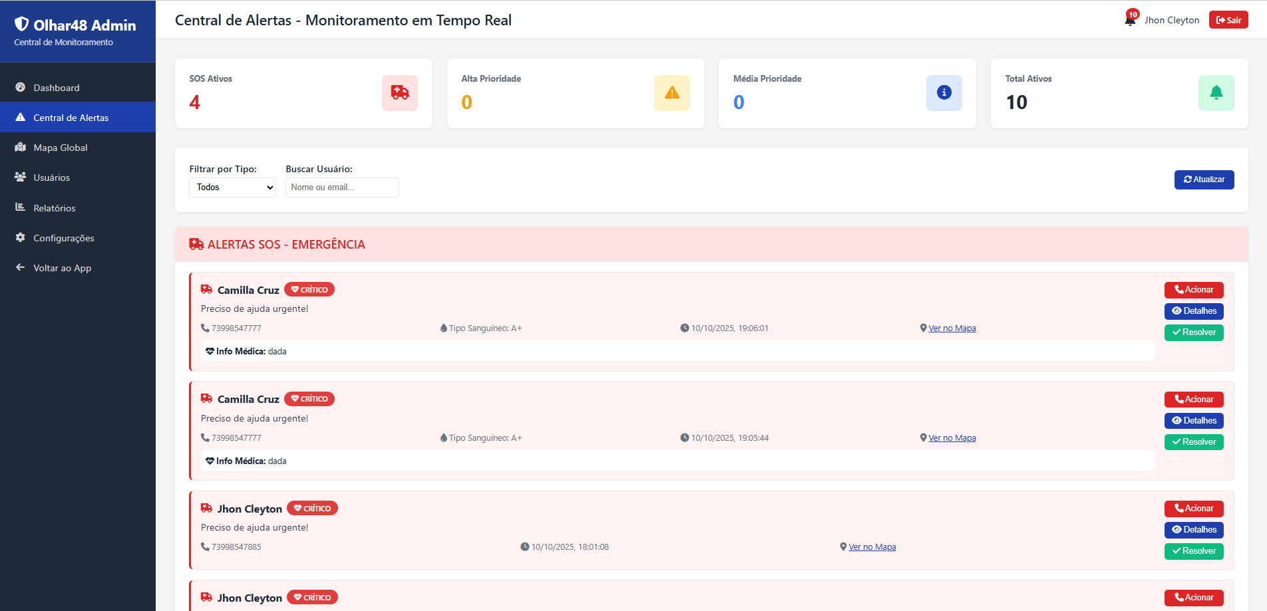Go to Mapa Global in sidebar
This screenshot has height=611, width=1267.
[61, 148]
